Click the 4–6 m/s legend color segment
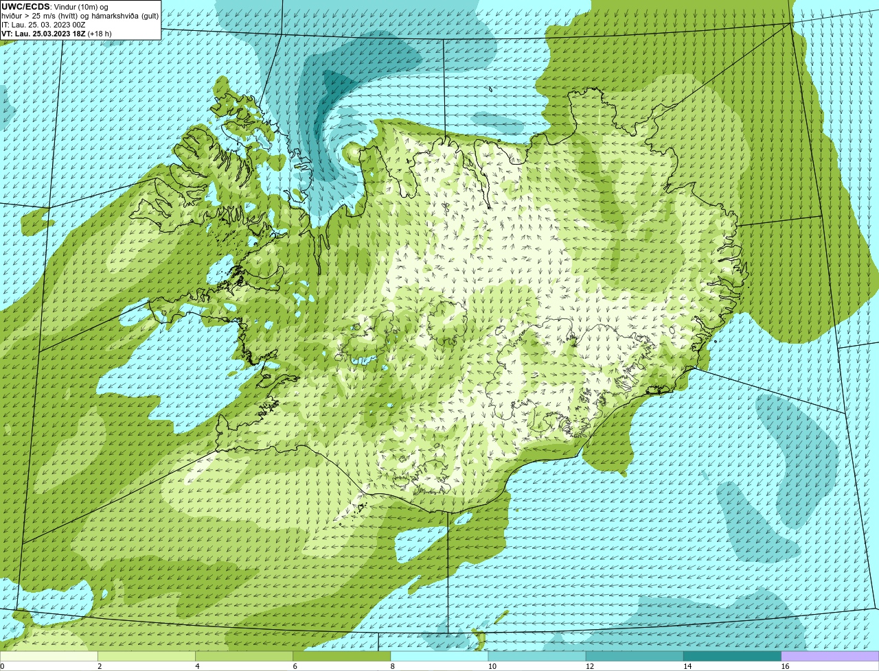879x671 pixels. [244, 657]
